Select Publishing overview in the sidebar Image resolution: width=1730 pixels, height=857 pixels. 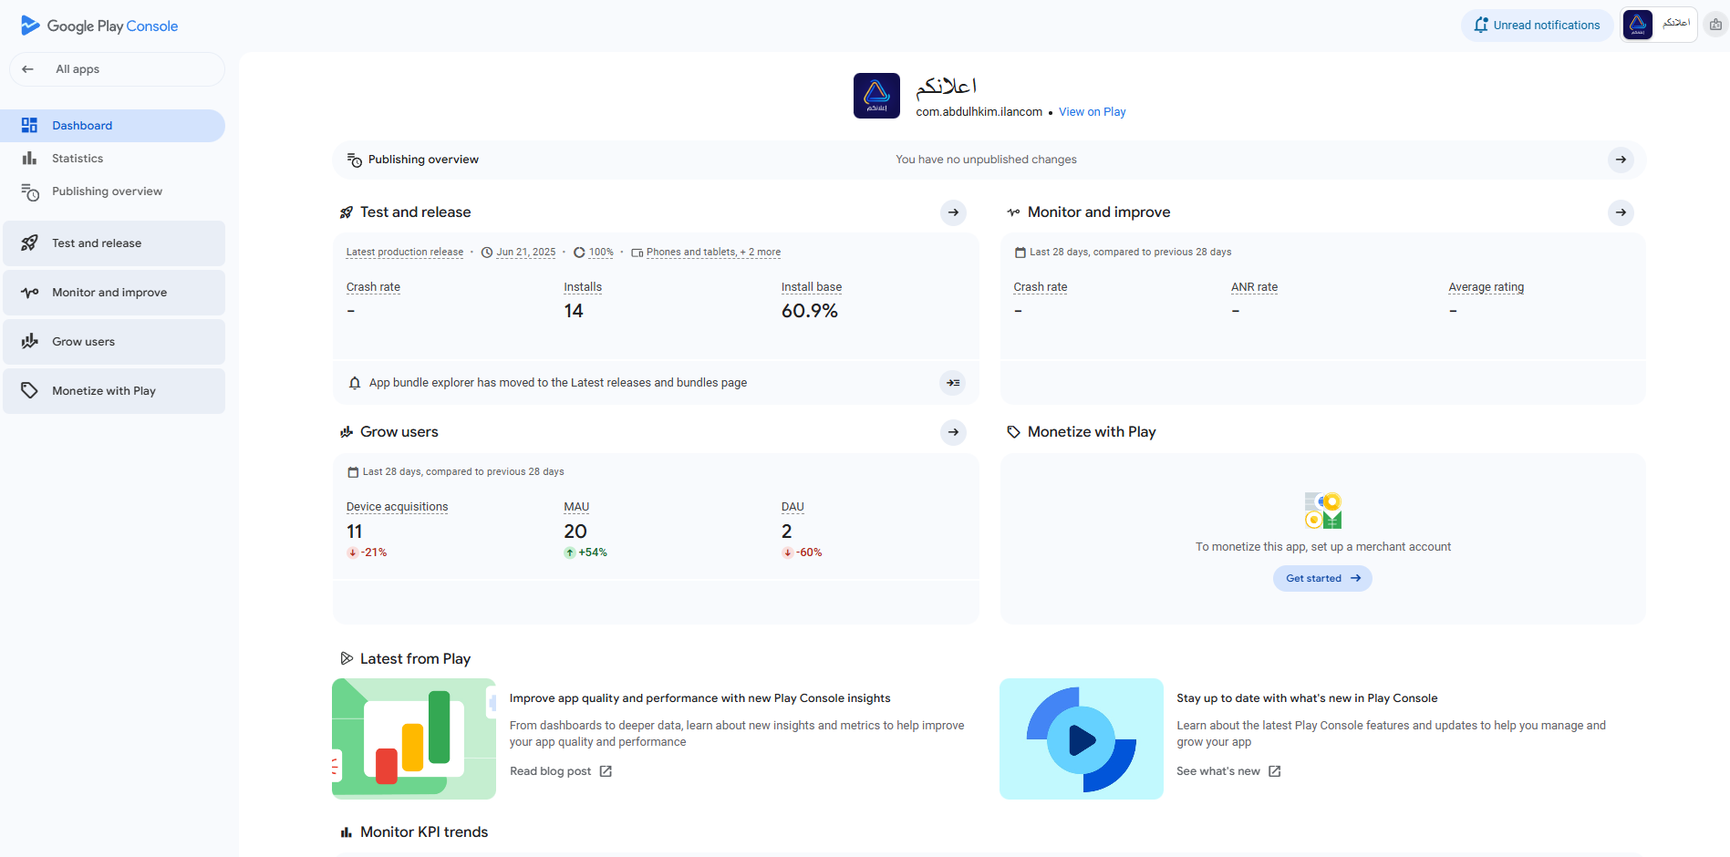point(107,191)
